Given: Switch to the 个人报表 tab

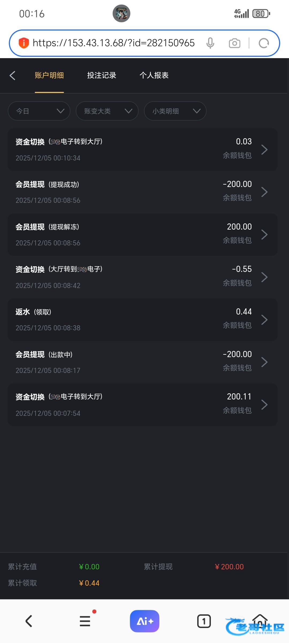Looking at the screenshot, I should tap(154, 76).
